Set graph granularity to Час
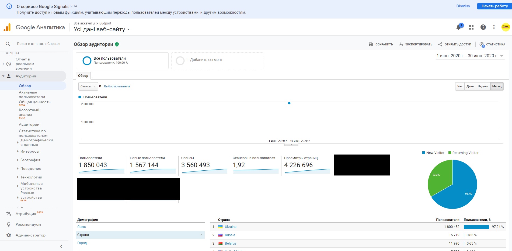The height and width of the screenshot is (251, 512). (460, 86)
